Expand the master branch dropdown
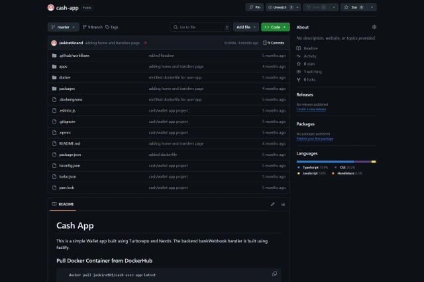Screen dimensions: 424x282 pyautogui.click(x=64, y=27)
